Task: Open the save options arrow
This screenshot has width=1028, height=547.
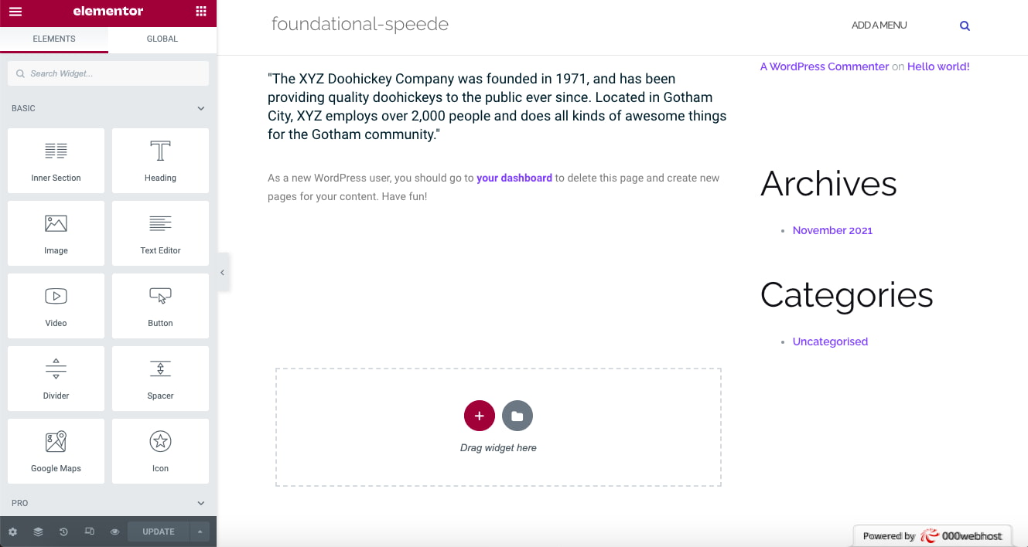Action: point(200,532)
